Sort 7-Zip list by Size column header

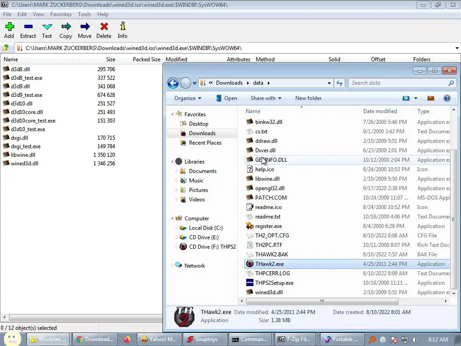[x=95, y=59]
